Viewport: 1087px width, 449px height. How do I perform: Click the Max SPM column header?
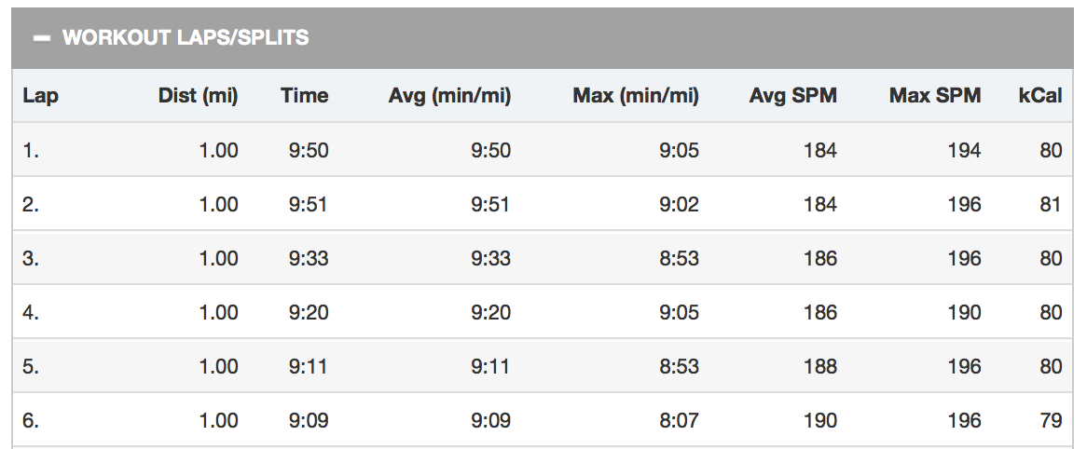[935, 96]
